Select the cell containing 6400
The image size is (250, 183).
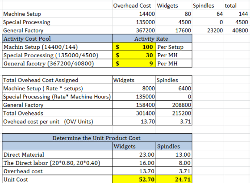174,88
